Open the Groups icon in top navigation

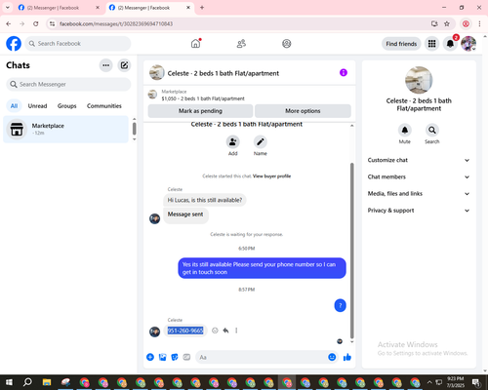point(287,44)
